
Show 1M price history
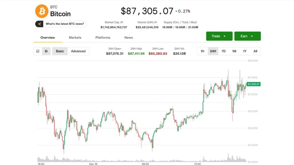coord(234,51)
